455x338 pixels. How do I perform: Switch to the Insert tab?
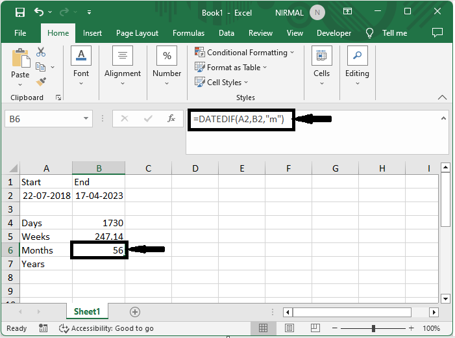[x=92, y=33]
